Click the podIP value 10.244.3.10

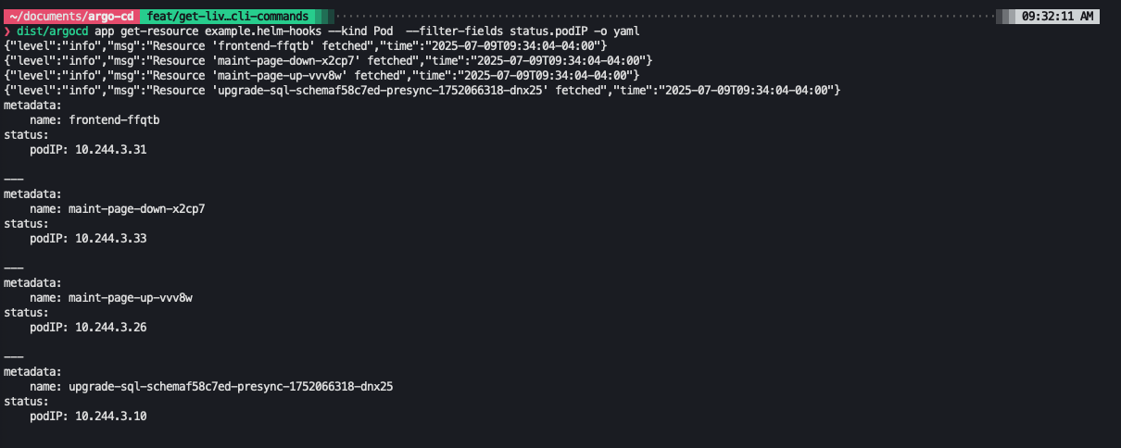pyautogui.click(x=110, y=416)
